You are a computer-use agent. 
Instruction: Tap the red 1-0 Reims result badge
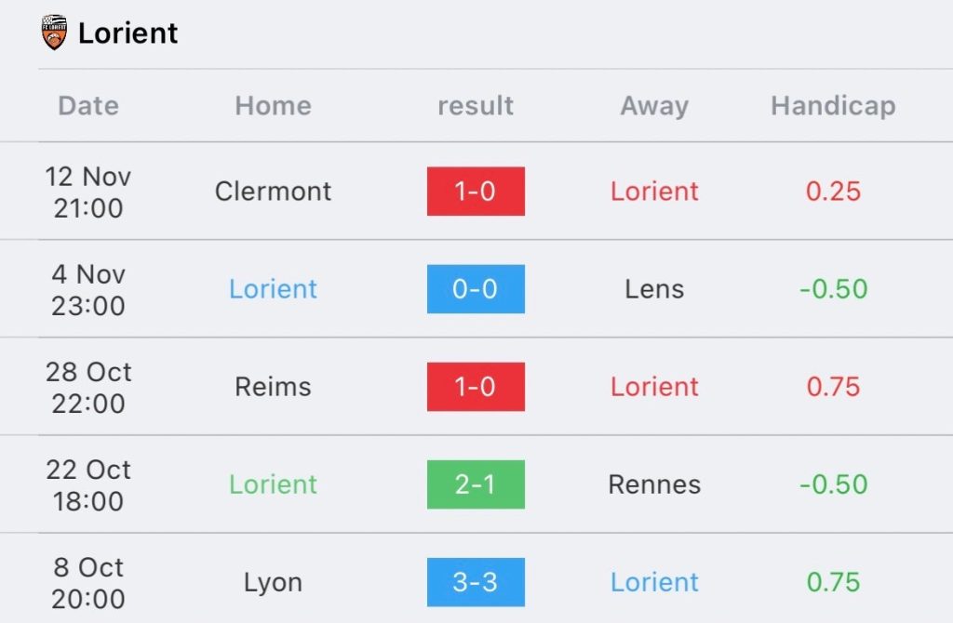[x=476, y=387]
